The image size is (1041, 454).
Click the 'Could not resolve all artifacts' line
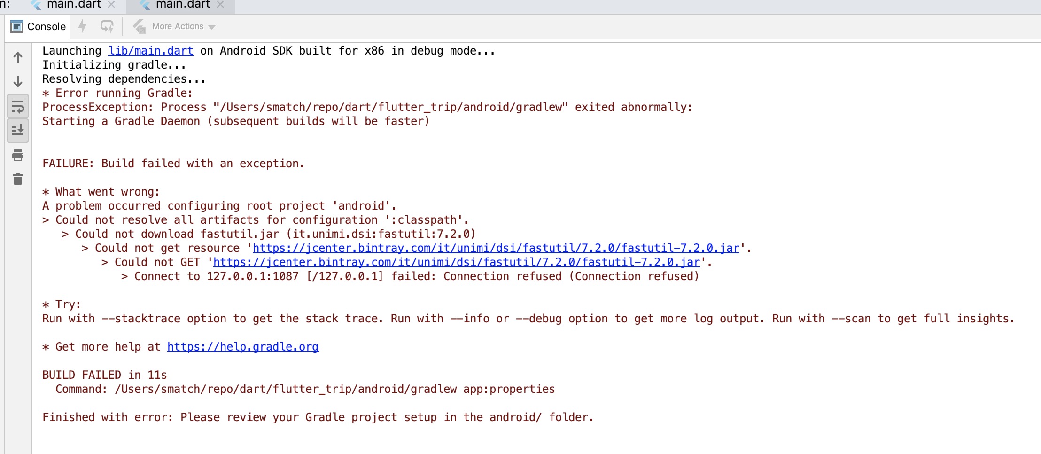coord(256,220)
